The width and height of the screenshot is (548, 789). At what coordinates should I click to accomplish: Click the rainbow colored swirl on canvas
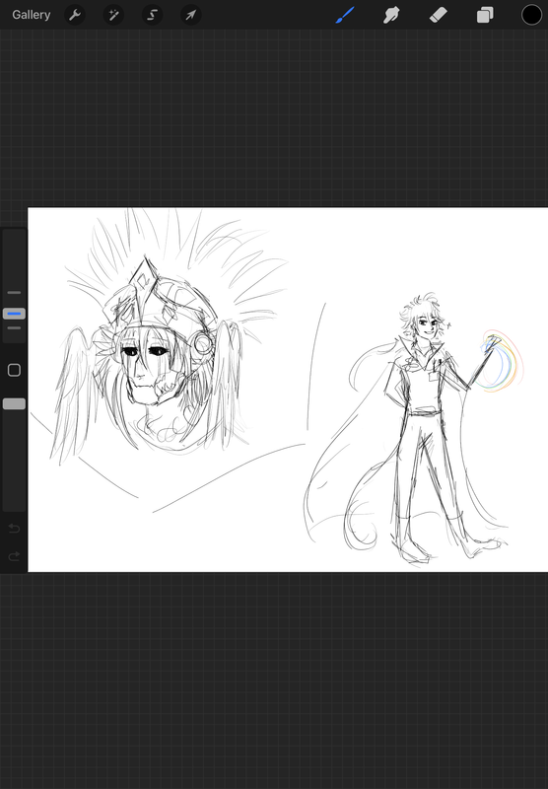(x=501, y=361)
